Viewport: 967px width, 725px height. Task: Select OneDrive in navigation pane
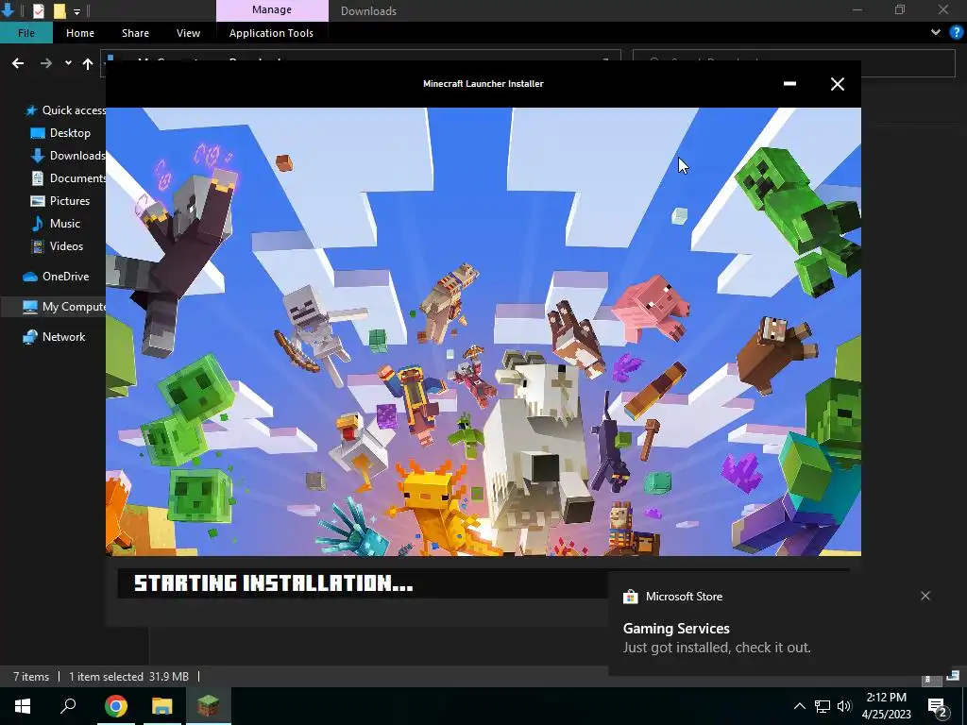pos(56,277)
